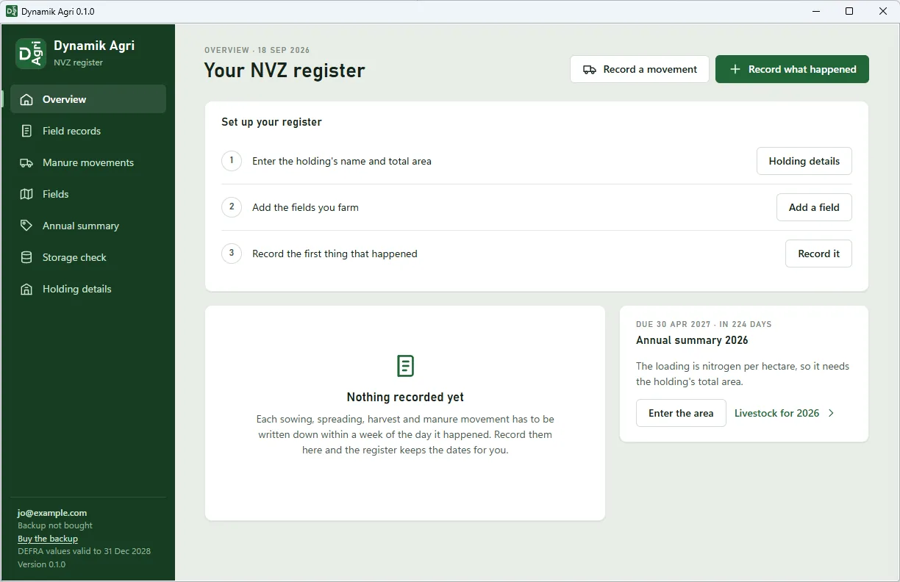Click the Record it button
The image size is (900, 582).
pos(818,254)
